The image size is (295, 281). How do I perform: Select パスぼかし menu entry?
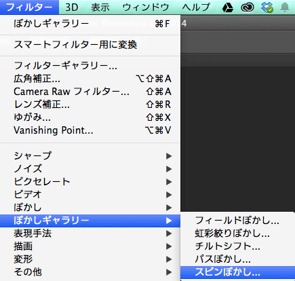(x=238, y=259)
